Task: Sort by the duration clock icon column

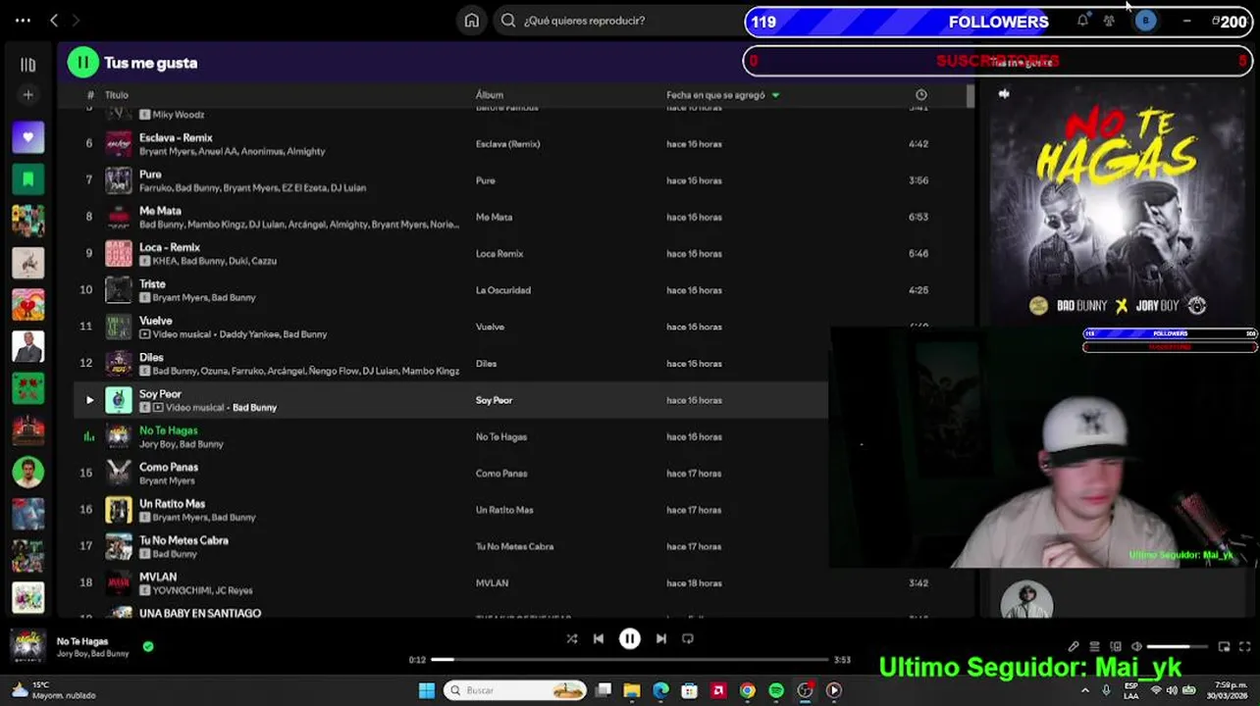Action: [x=920, y=95]
